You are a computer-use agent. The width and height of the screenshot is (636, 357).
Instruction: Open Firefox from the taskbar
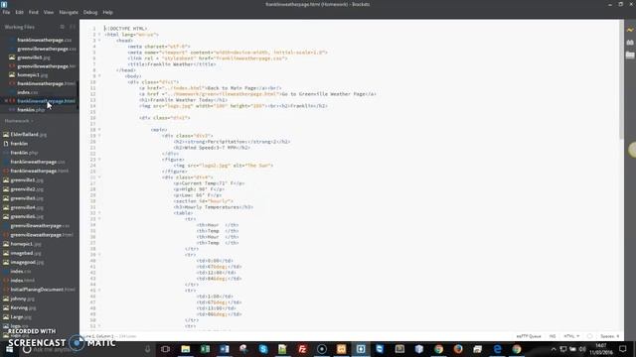(x=458, y=349)
